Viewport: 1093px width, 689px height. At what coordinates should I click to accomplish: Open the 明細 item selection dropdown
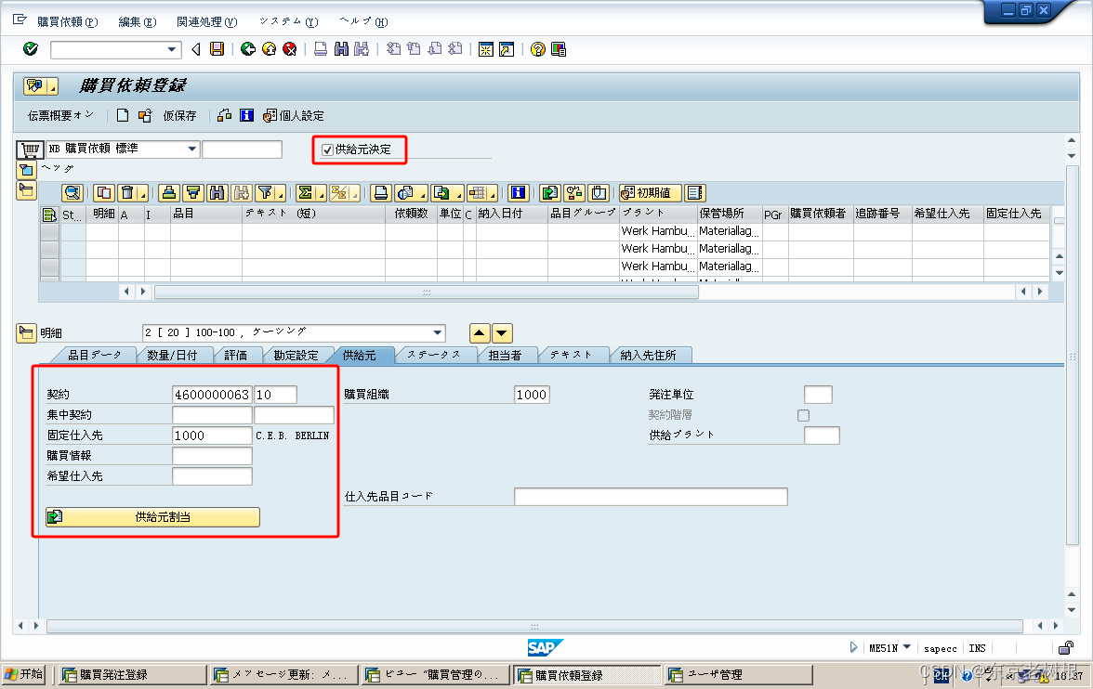(x=437, y=332)
